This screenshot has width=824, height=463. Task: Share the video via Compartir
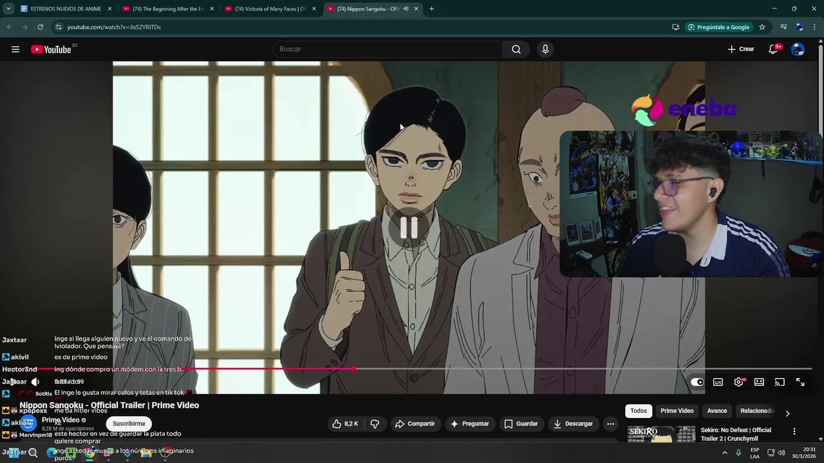[x=415, y=424]
